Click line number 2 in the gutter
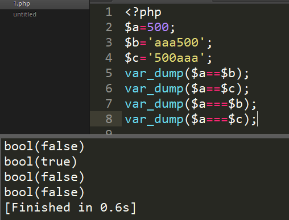 tap(109, 27)
